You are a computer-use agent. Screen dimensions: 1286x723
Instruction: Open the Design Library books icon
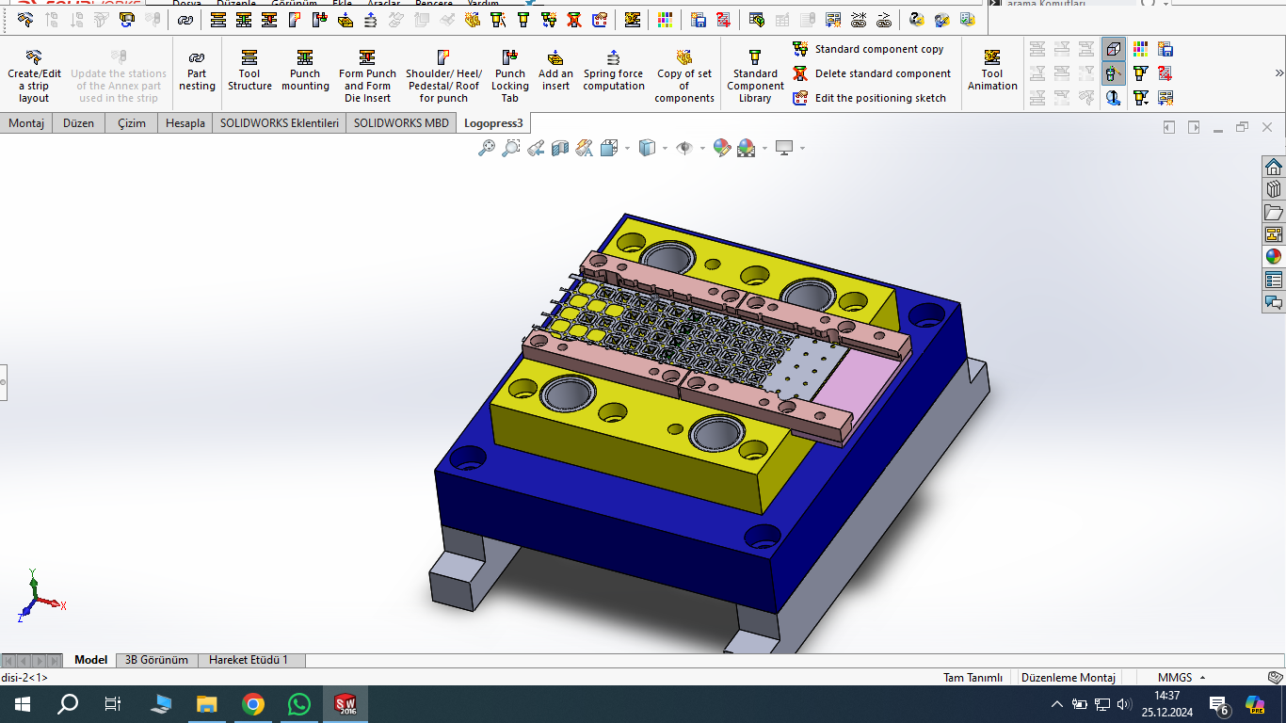1273,189
